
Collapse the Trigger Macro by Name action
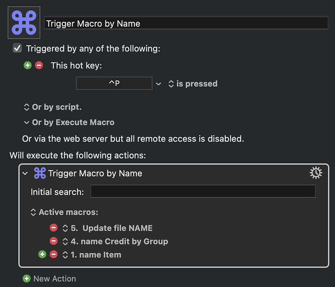point(25,174)
